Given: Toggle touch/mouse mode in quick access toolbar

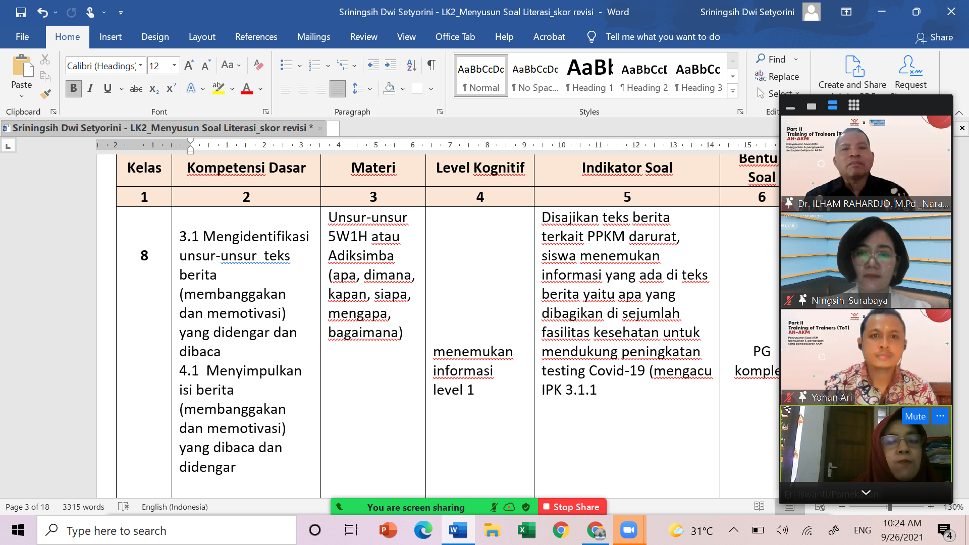Looking at the screenshot, I should click(90, 12).
